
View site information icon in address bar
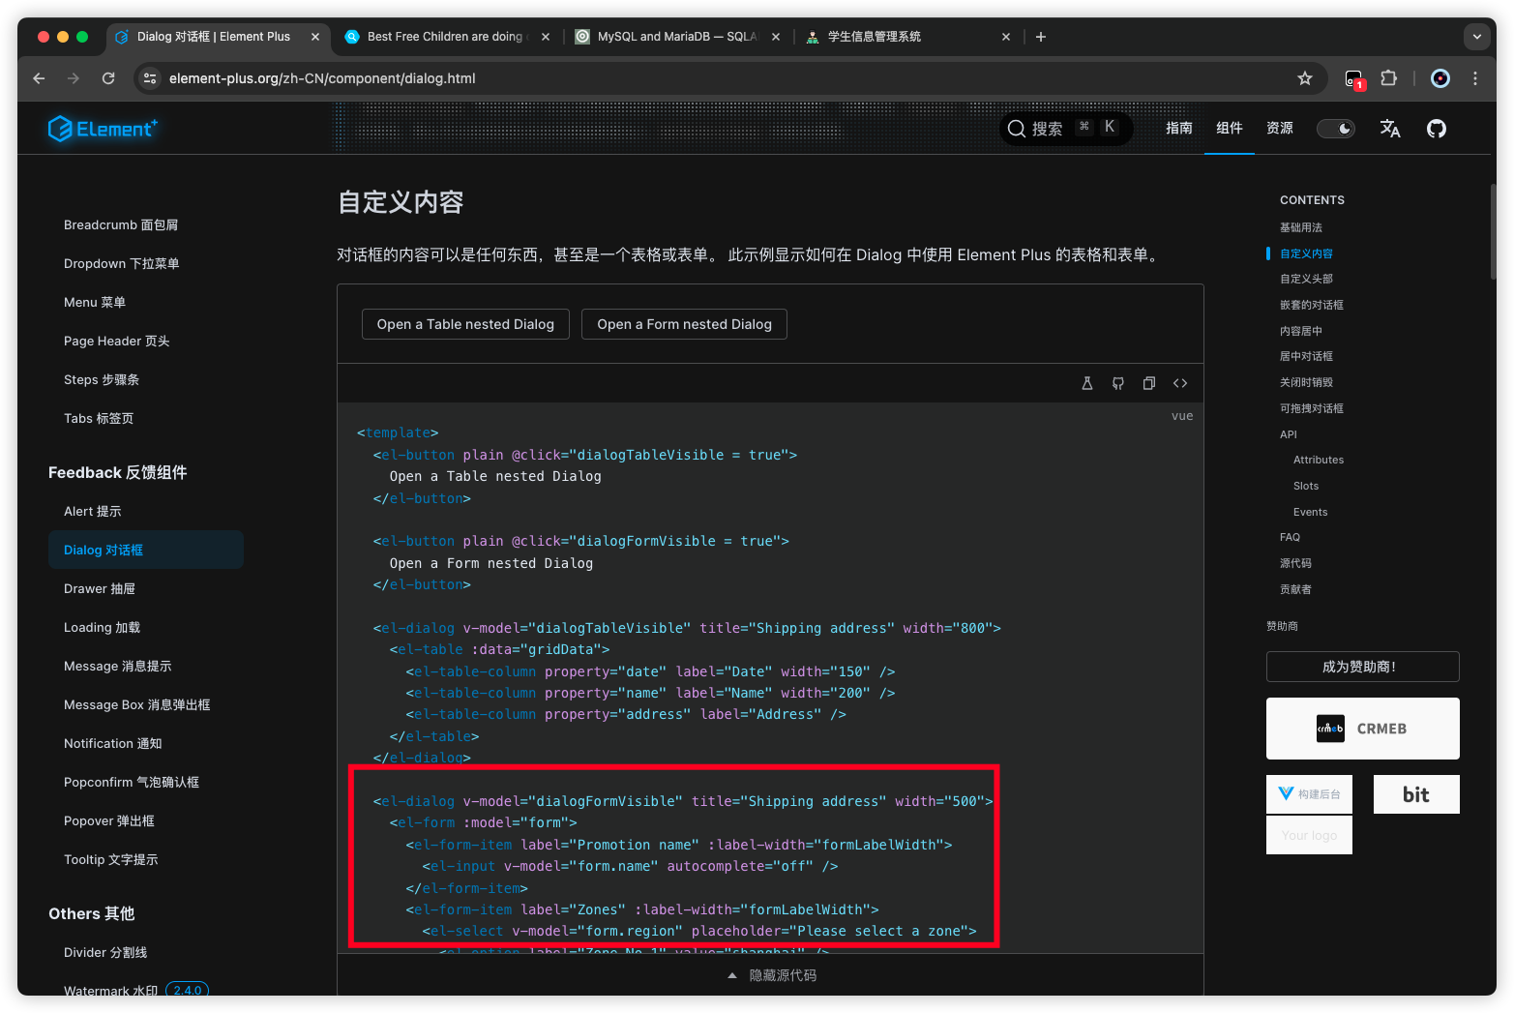click(150, 78)
